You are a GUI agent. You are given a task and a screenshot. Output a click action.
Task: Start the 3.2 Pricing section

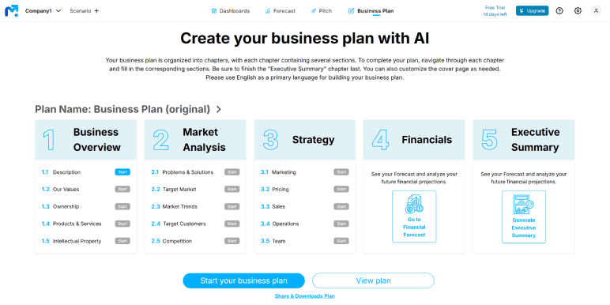tap(341, 189)
